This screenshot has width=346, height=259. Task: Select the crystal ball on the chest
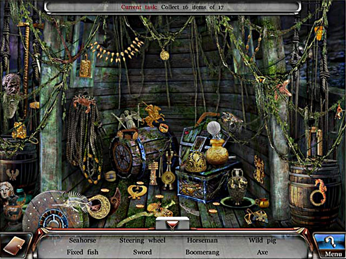[214, 128]
